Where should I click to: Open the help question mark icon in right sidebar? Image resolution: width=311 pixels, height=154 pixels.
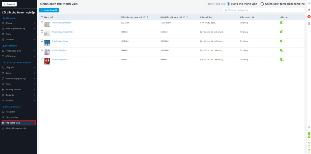pos(309,127)
